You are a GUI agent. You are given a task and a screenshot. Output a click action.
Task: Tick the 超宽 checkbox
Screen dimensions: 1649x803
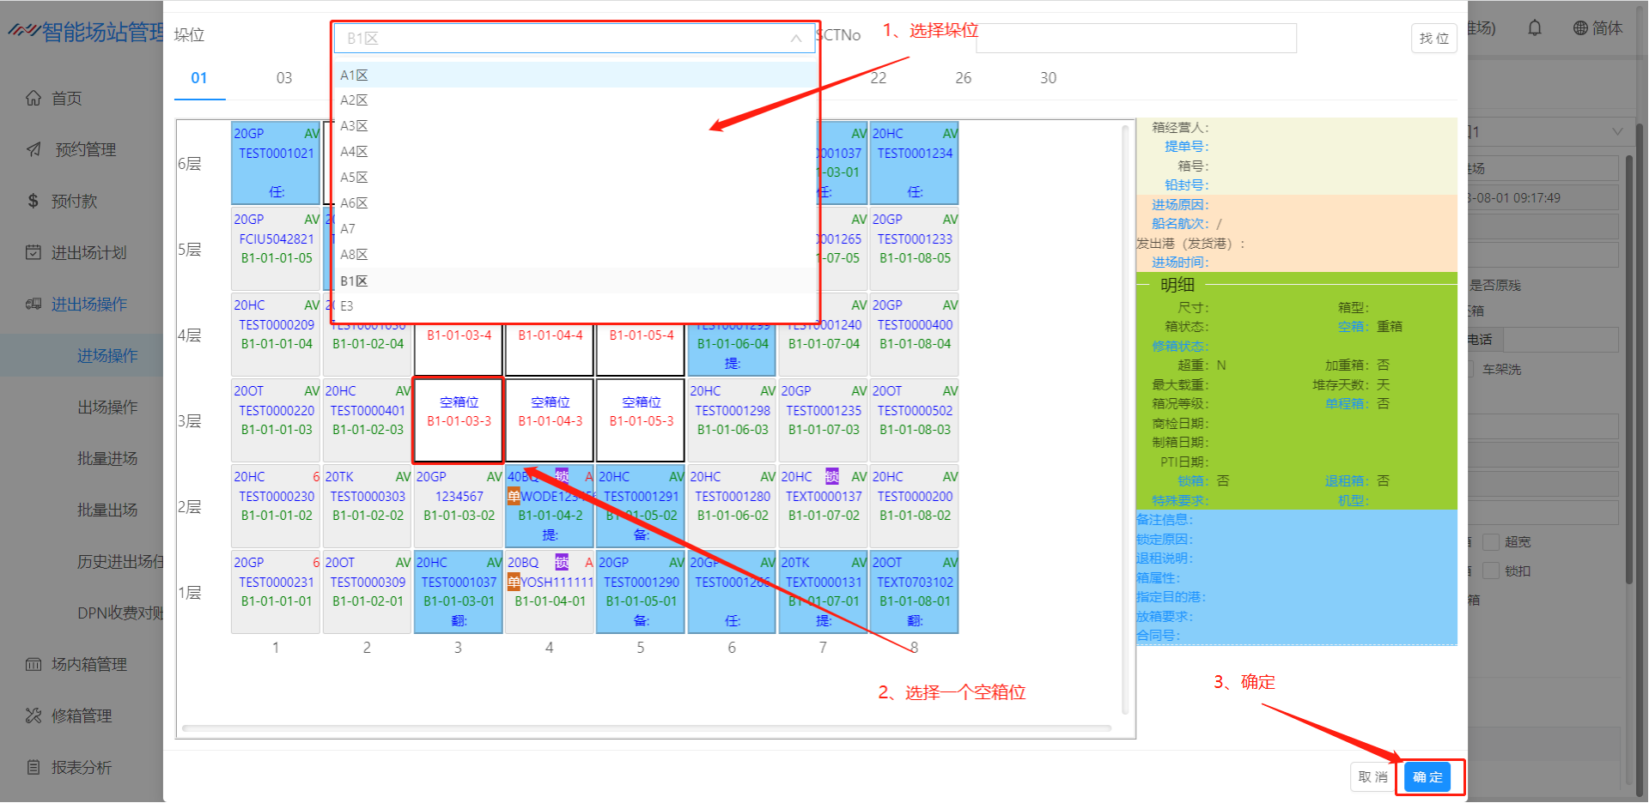pos(1491,542)
